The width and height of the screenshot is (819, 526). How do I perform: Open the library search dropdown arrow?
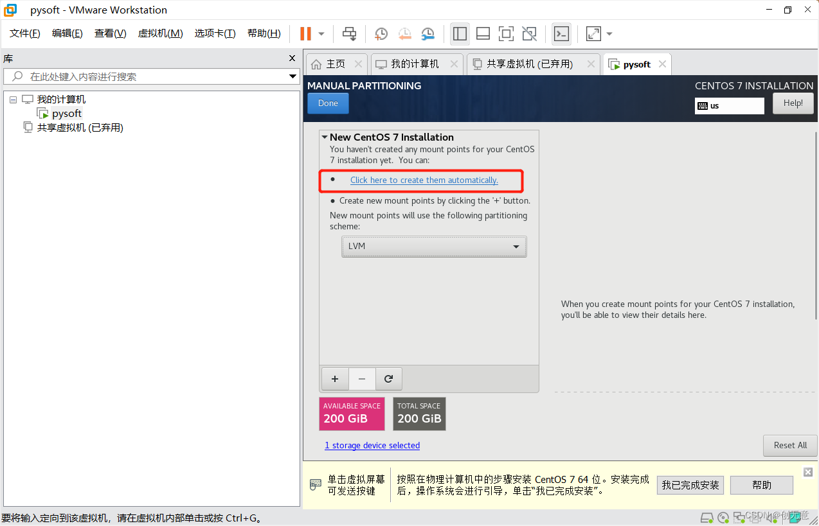292,76
